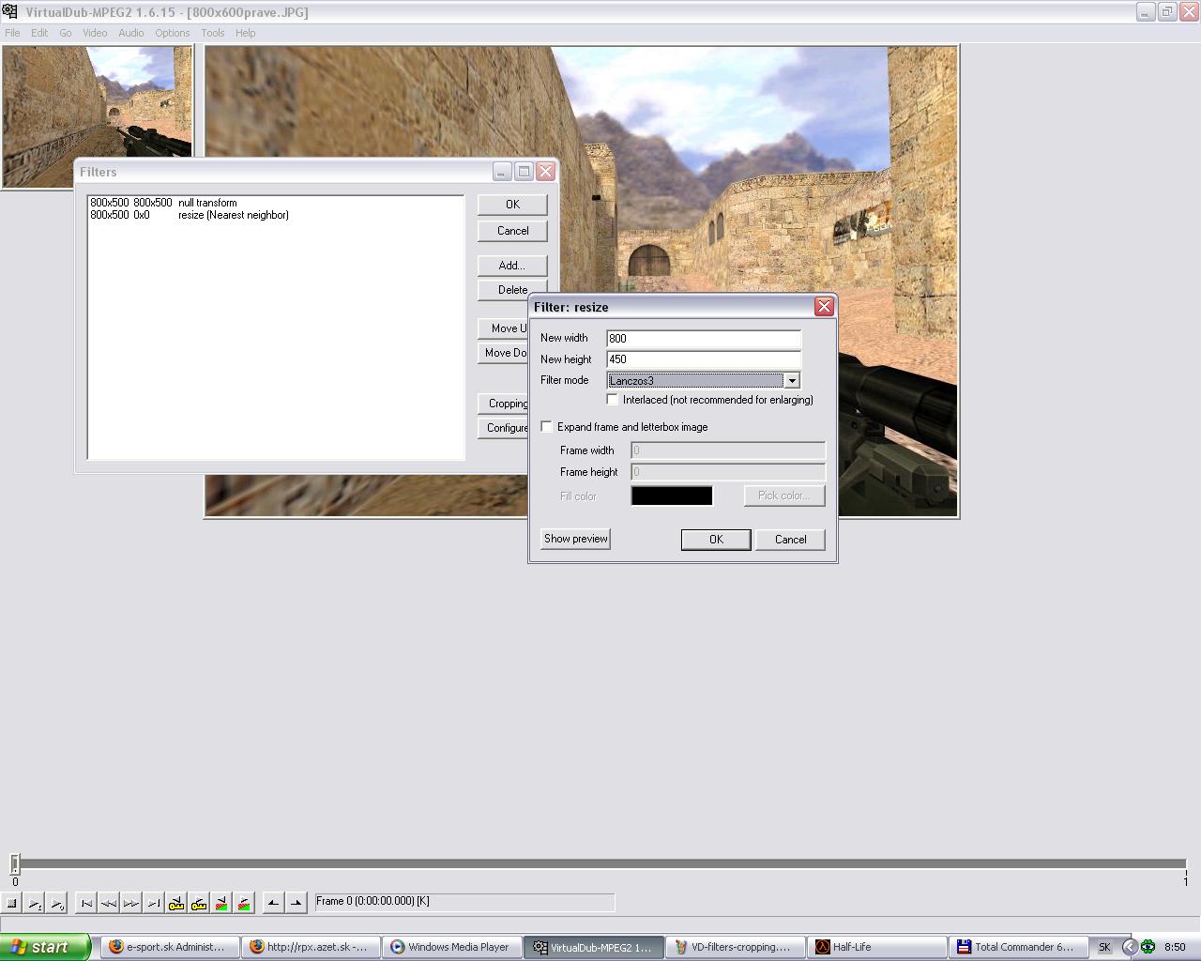Open VD-filters-cropping taskbar item
The width and height of the screenshot is (1201, 961).
tap(734, 947)
